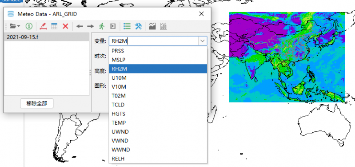This screenshot has width=355, height=167.
Task: Choose TCLD in variable list
Action: point(158,105)
